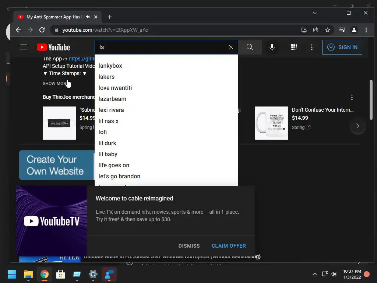Go to YouTube home via logo

click(x=53, y=47)
